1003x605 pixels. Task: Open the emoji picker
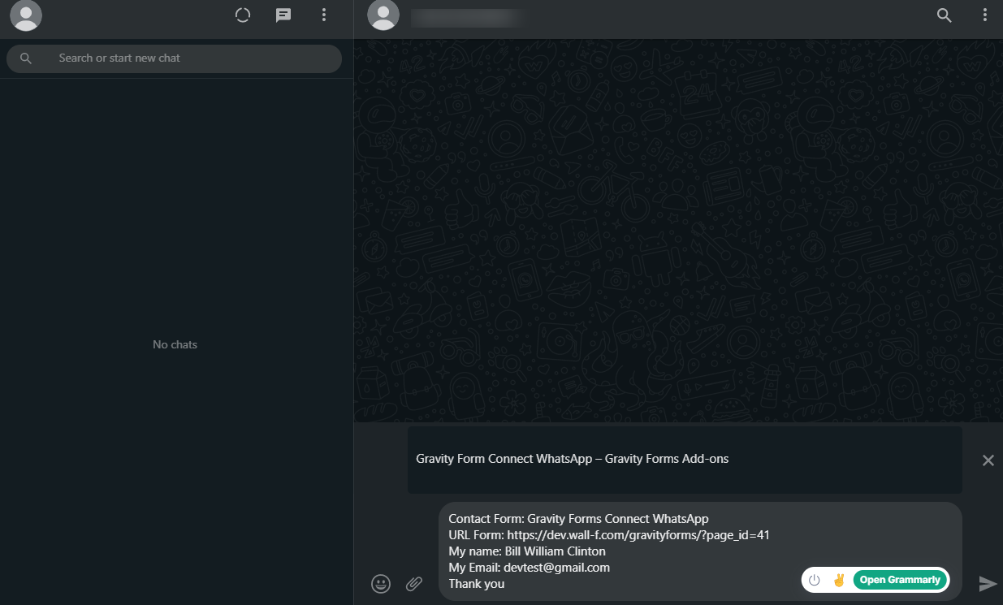[x=381, y=583]
